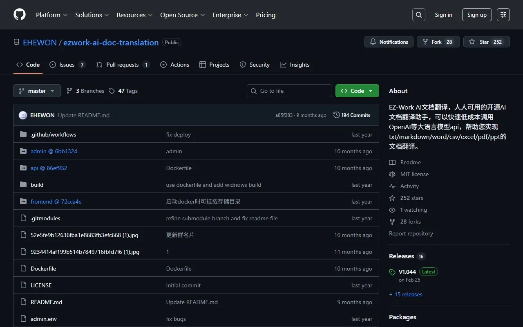Open the 47 Tags list
This screenshot has width=523, height=327.
click(x=123, y=91)
